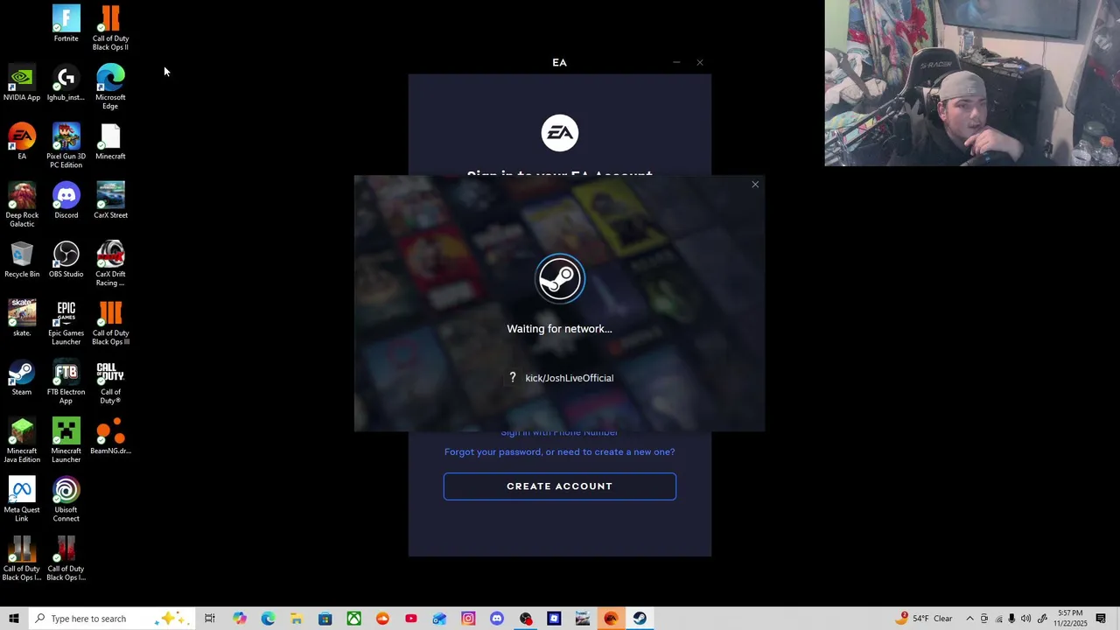Screen dimensions: 1120x630
Task: Open the Recycle Bin
Action: (x=22, y=260)
